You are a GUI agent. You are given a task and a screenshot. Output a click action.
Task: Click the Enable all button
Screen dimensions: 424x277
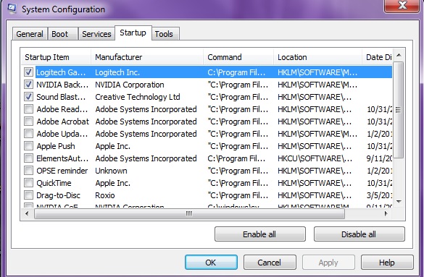pyautogui.click(x=260, y=234)
